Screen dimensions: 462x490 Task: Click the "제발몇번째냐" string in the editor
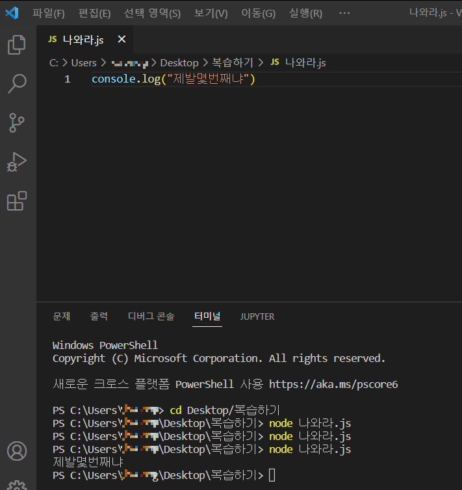[x=208, y=79]
